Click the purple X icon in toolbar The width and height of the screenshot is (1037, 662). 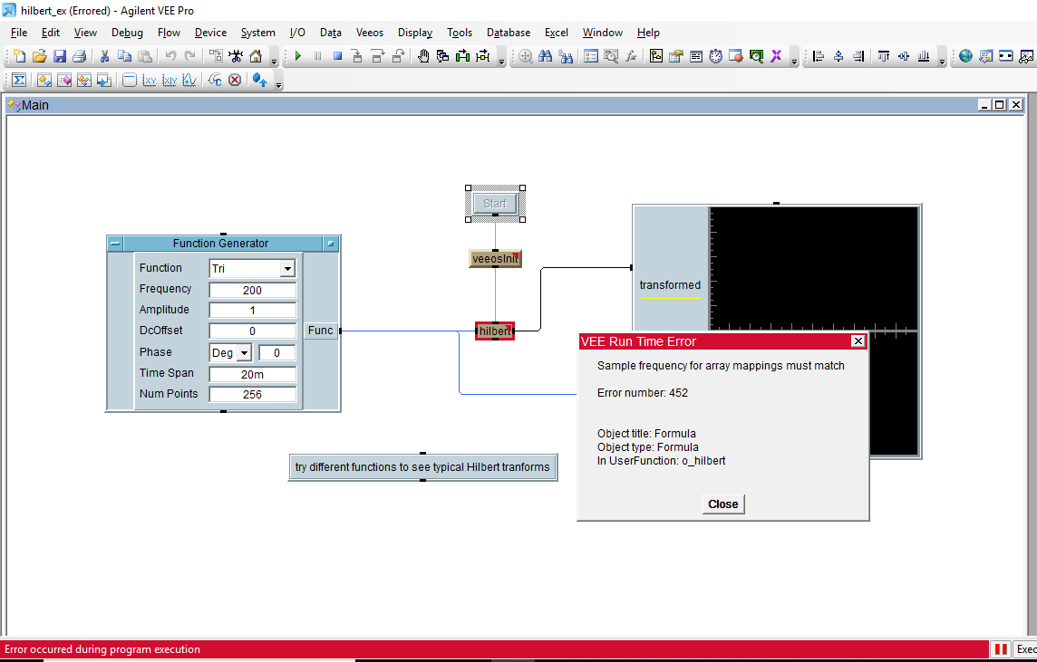click(x=776, y=56)
